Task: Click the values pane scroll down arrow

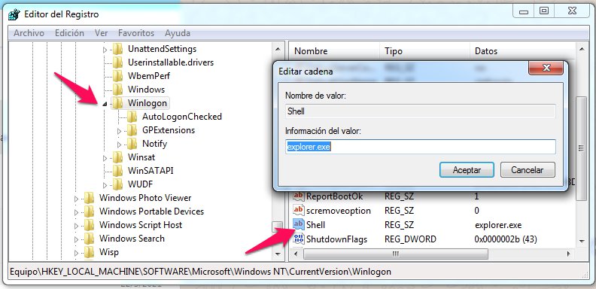Action: point(581,241)
